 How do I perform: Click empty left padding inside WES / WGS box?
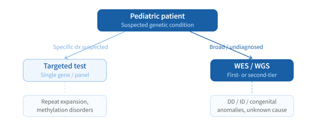pos(218,70)
